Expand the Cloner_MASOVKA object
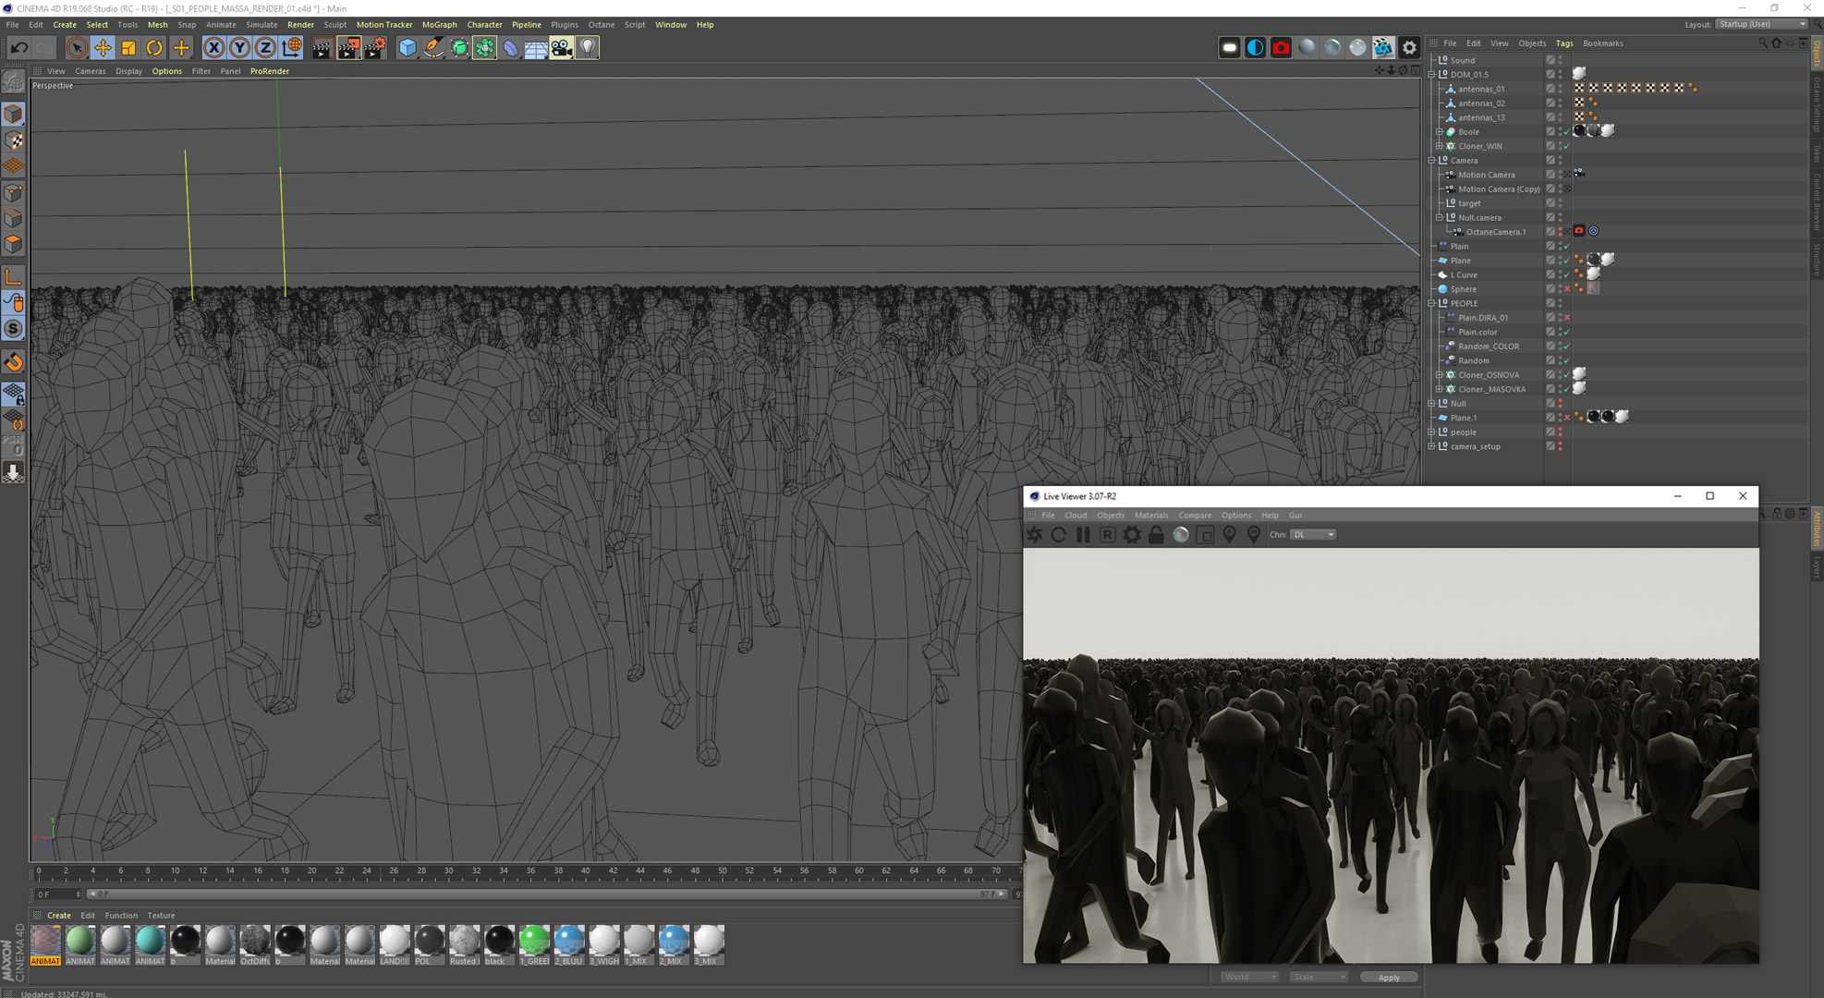The height and width of the screenshot is (998, 1824). click(x=1439, y=389)
